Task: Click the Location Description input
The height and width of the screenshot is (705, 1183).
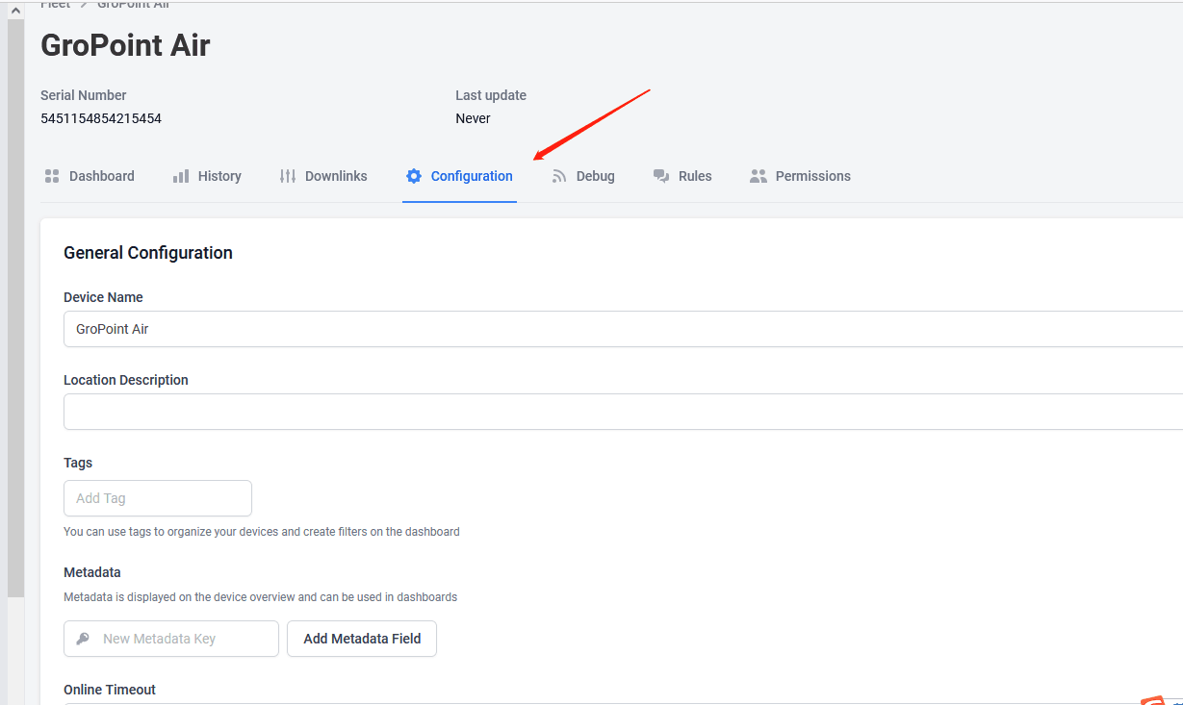Action: [x=623, y=412]
